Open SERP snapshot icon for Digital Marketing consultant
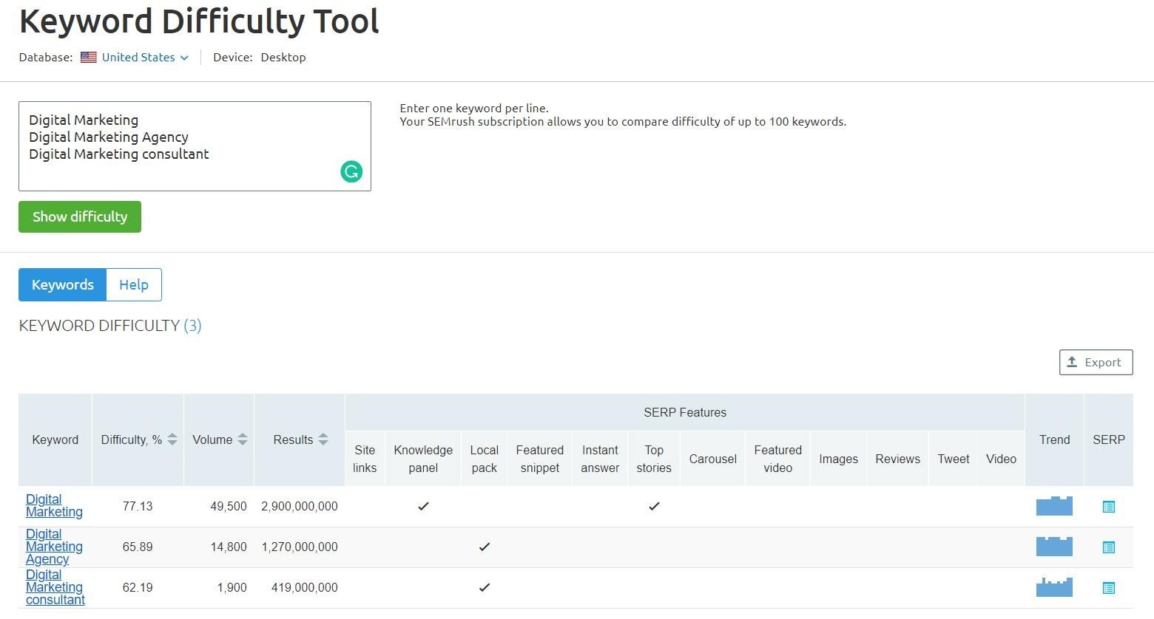This screenshot has width=1154, height=619. 1108,588
